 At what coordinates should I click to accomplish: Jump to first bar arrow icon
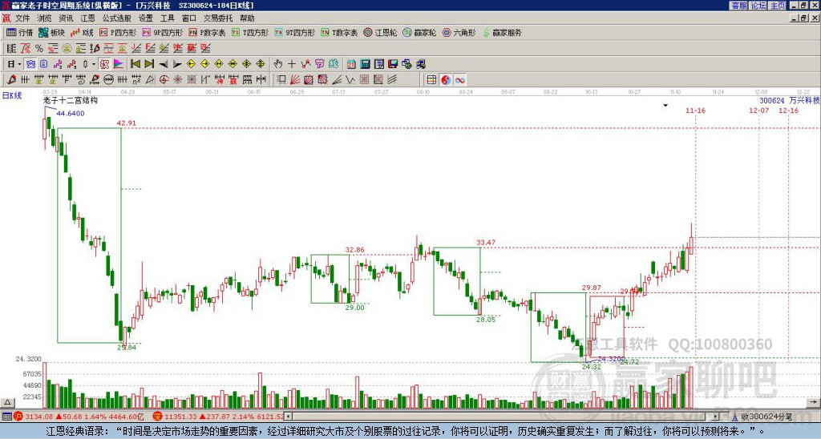coord(135,64)
